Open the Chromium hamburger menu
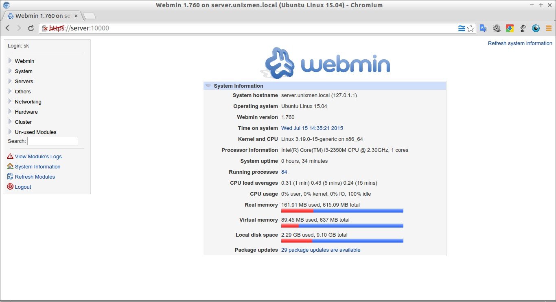This screenshot has height=302, width=556. [549, 28]
